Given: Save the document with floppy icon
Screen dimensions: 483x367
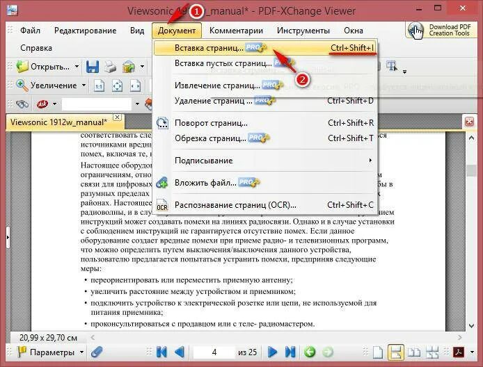Looking at the screenshot, I should [92, 67].
